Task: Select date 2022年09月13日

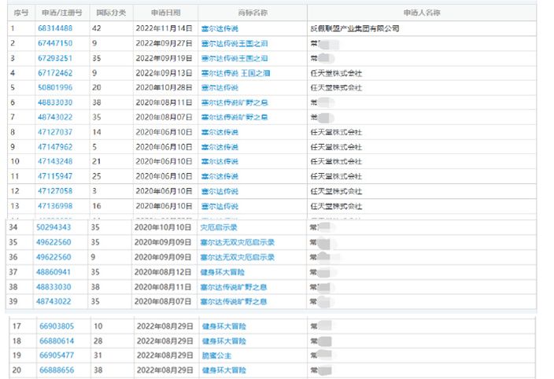Action: pyautogui.click(x=164, y=73)
